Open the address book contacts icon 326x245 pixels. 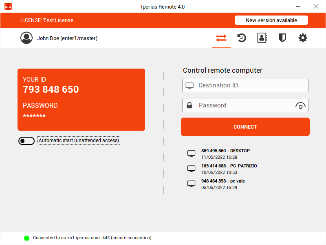pyautogui.click(x=262, y=38)
